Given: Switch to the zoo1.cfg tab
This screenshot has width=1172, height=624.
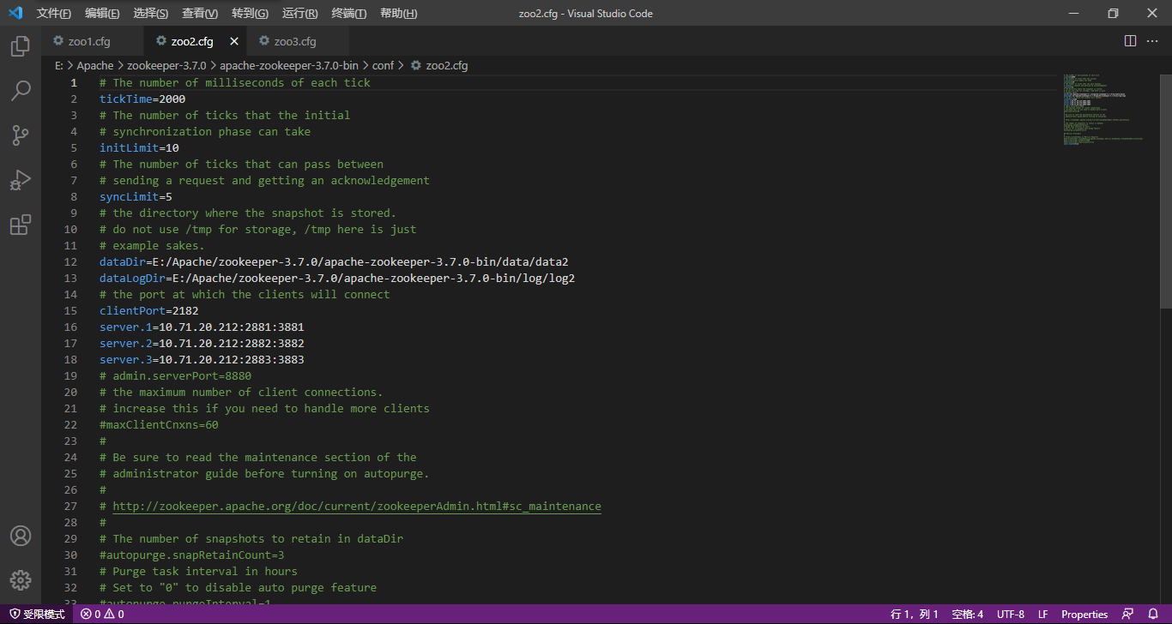Looking at the screenshot, I should coord(89,41).
